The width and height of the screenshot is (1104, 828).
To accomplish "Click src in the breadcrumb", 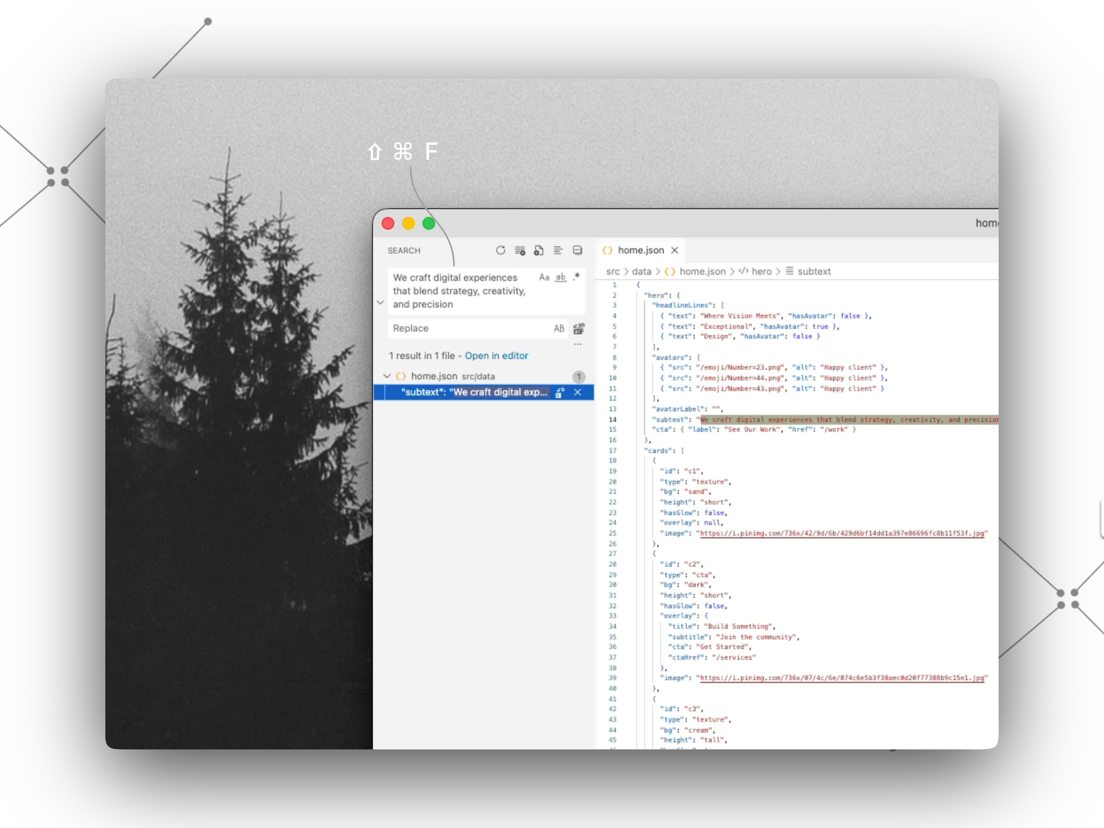I will [x=613, y=271].
